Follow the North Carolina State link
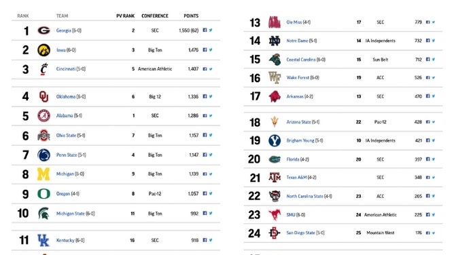454x255 pixels. [x=304, y=196]
